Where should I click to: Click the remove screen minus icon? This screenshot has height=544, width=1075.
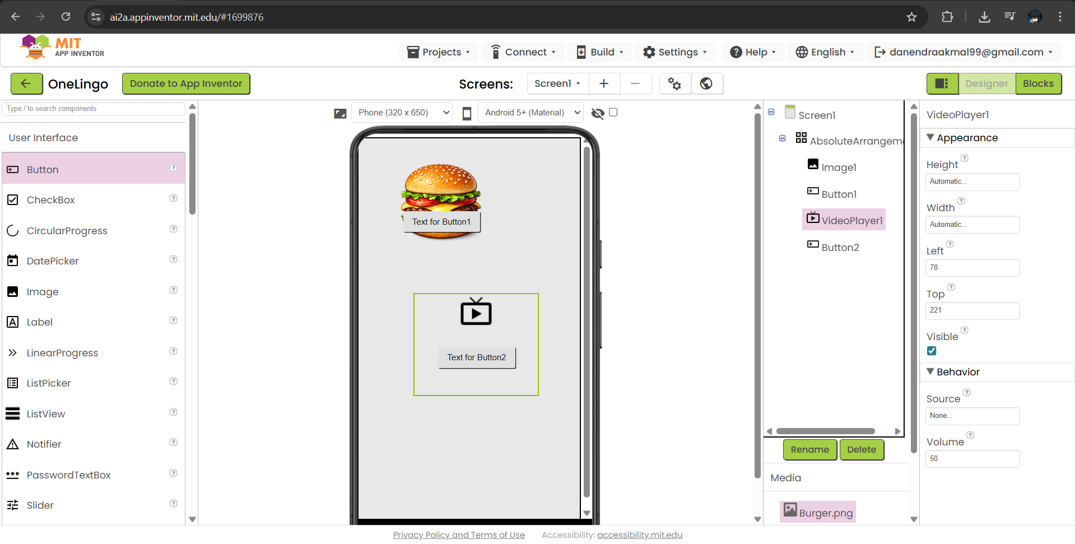coord(635,83)
